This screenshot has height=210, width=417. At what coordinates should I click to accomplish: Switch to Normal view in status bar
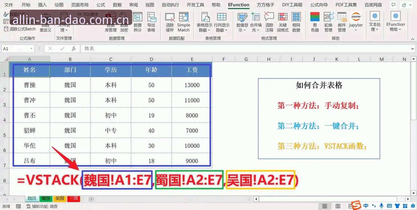point(325,207)
